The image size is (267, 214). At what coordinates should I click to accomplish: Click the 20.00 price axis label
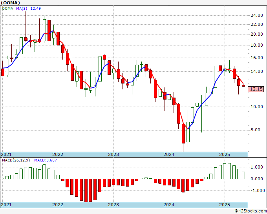point(257,34)
